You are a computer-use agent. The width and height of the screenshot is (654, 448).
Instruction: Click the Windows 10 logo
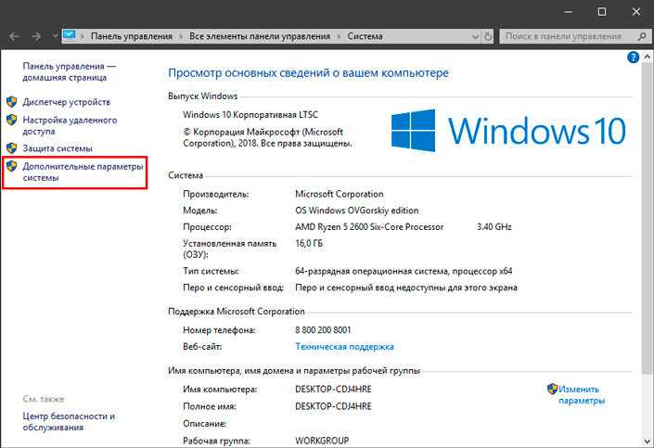pyautogui.click(x=508, y=130)
